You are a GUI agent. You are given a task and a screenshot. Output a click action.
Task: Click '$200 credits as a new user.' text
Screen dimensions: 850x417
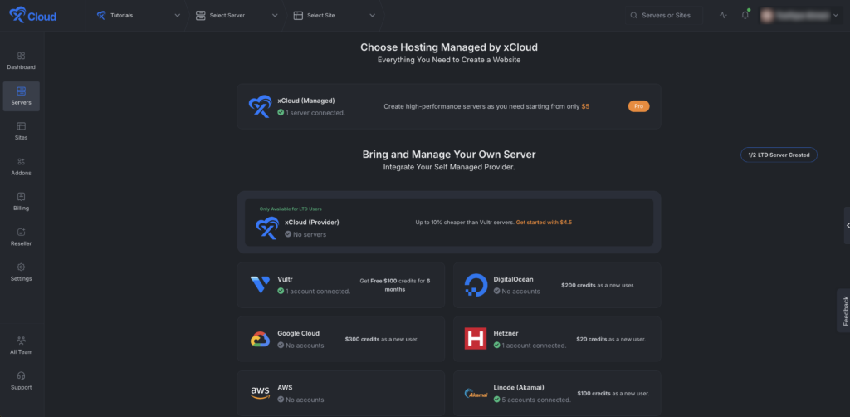pyautogui.click(x=598, y=285)
